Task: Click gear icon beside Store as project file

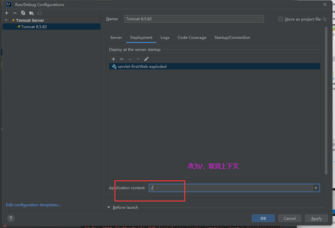Action: point(324,19)
